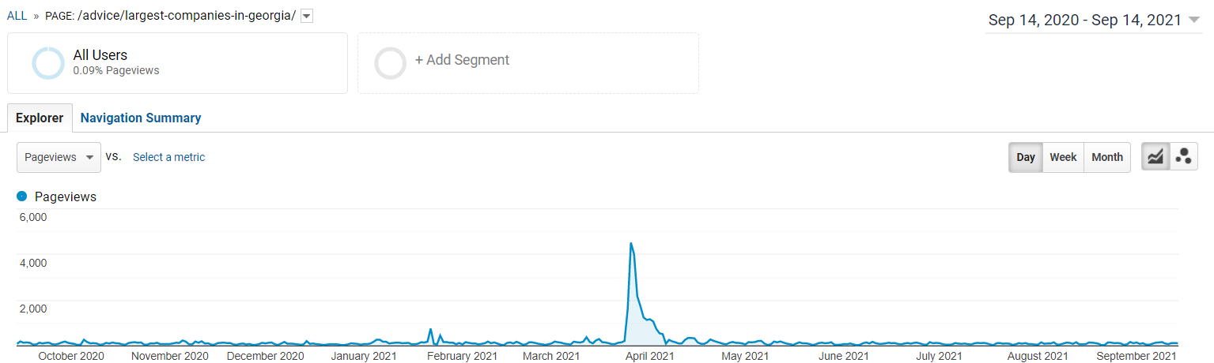Click the All Users segment card
1214x363 pixels.
[x=177, y=63]
